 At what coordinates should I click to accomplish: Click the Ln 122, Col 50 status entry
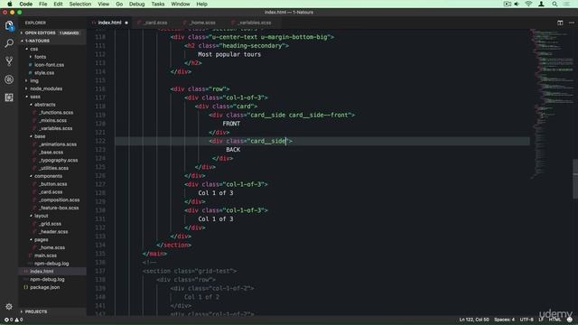tap(474, 320)
